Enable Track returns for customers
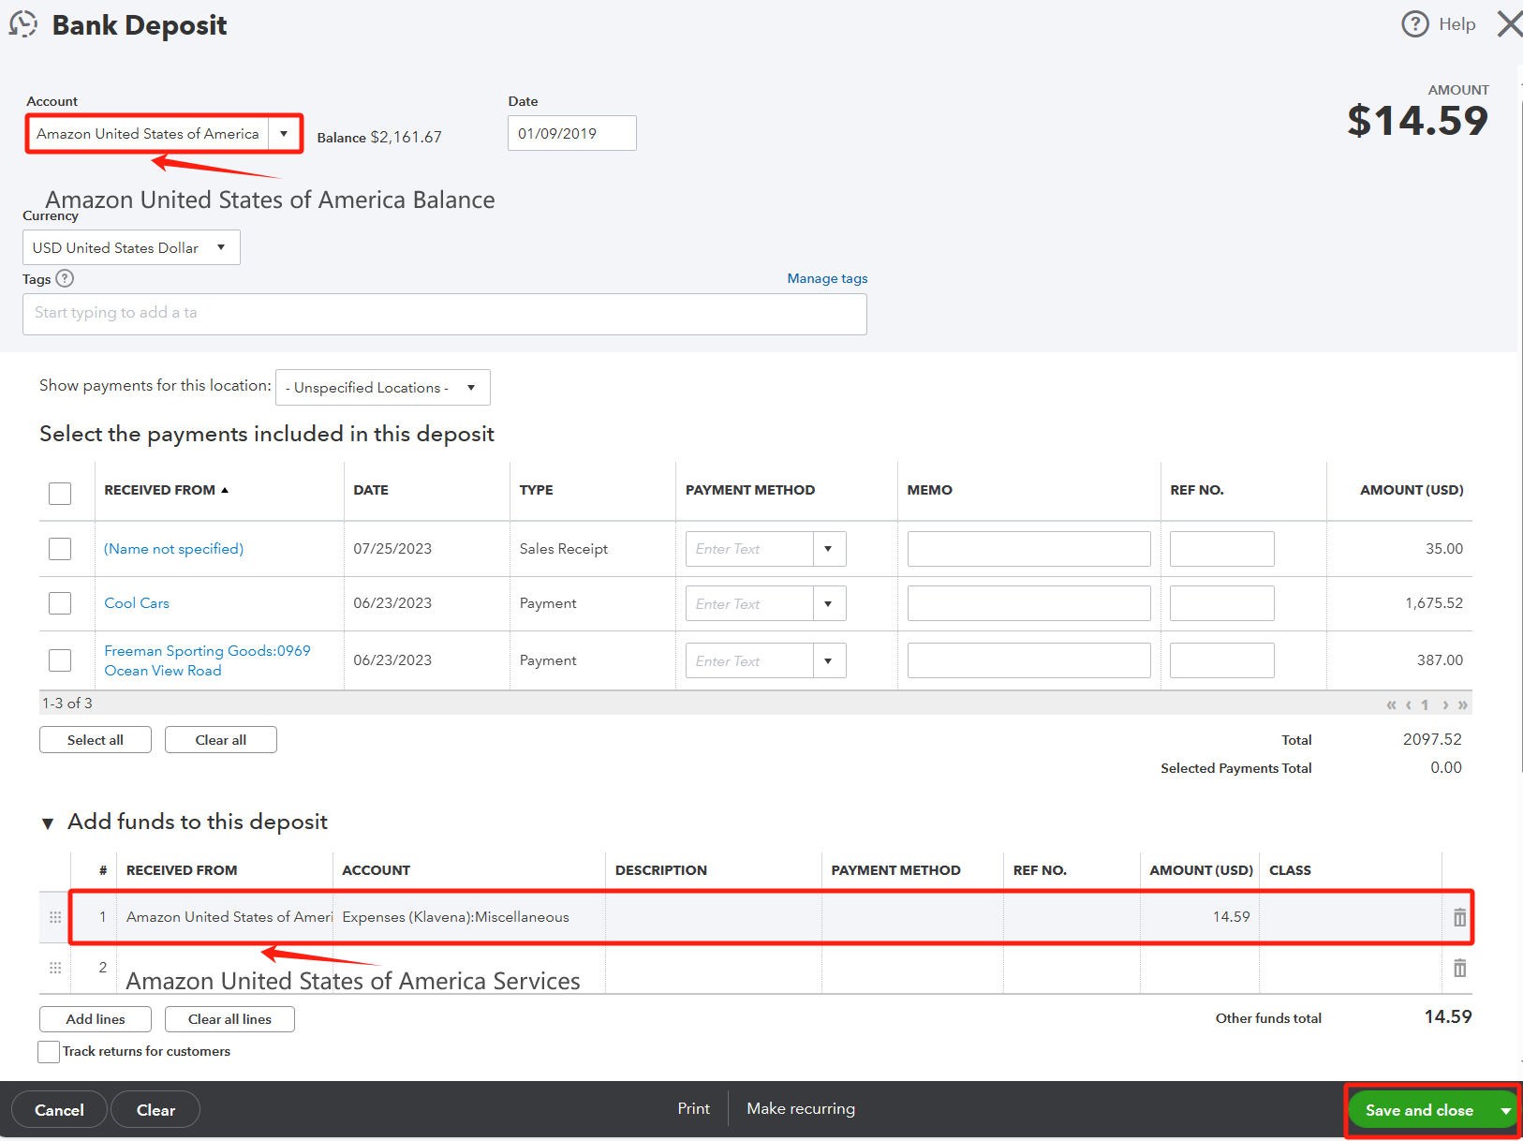The image size is (1523, 1141). (49, 1052)
